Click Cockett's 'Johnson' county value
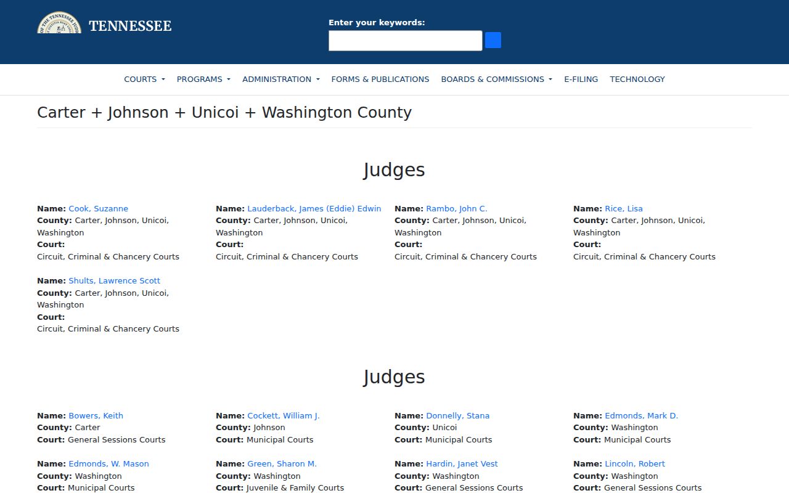The image size is (789, 493). coord(269,427)
